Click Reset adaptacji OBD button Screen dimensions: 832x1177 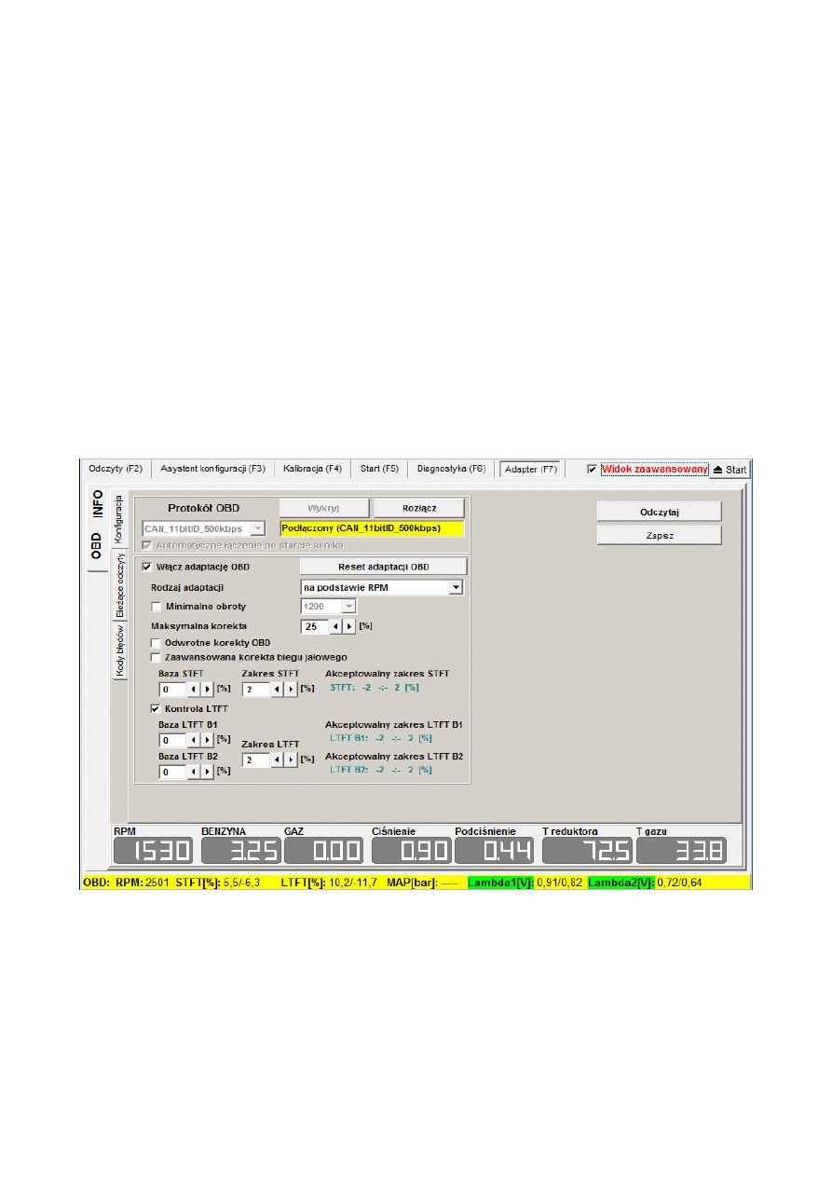click(x=382, y=567)
